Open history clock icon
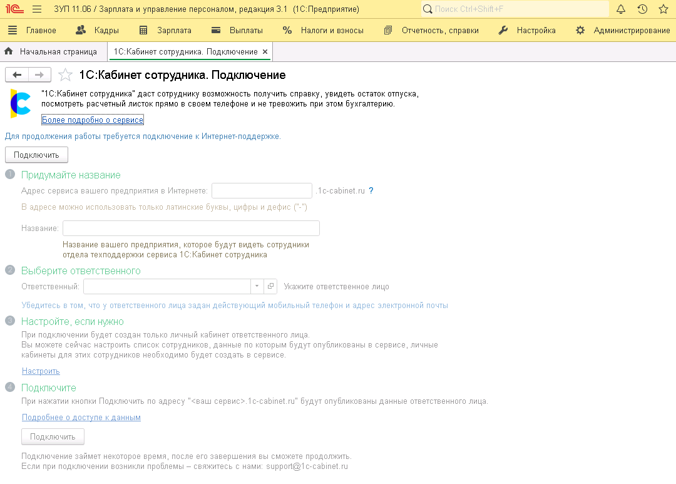 642,9
